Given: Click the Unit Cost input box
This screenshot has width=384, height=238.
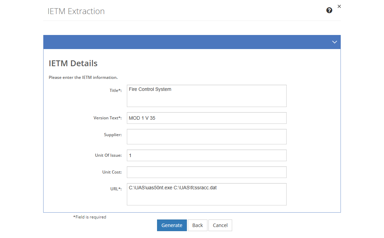Looking at the screenshot, I should [x=206, y=172].
